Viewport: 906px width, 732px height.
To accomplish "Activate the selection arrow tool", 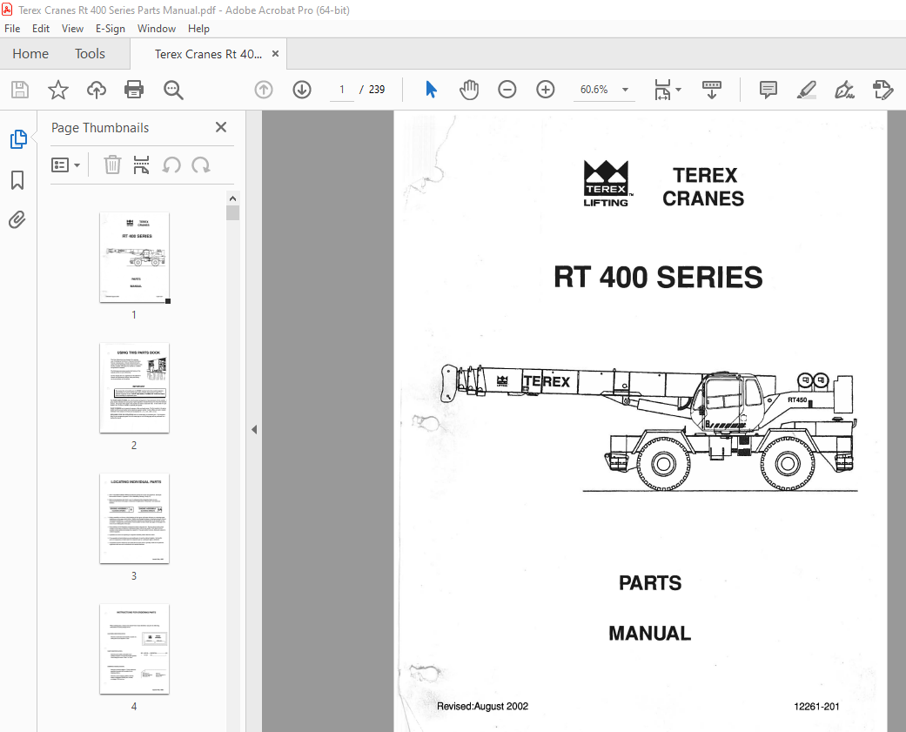I will 431,90.
